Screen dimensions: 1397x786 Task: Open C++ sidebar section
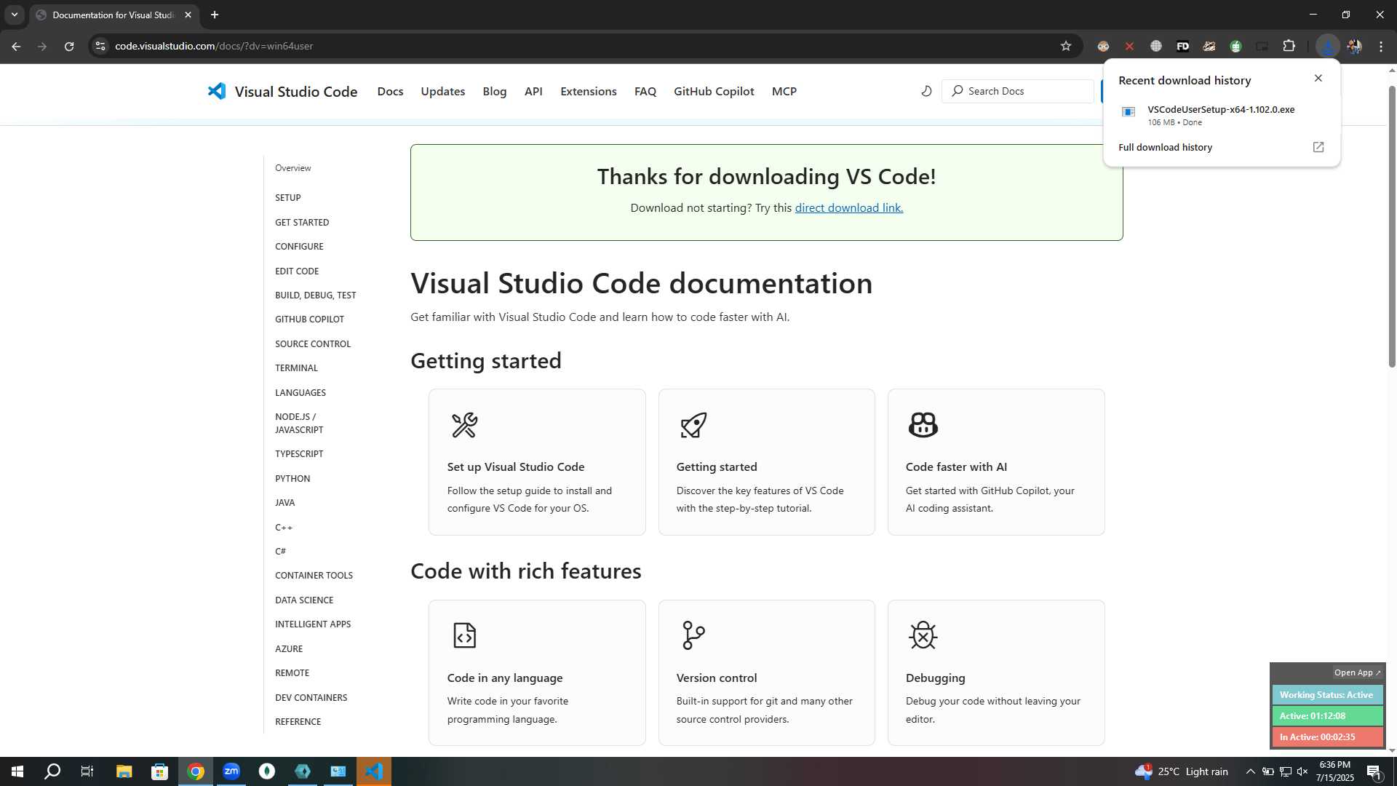tap(284, 528)
